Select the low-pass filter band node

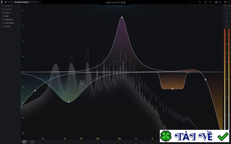click(x=205, y=80)
